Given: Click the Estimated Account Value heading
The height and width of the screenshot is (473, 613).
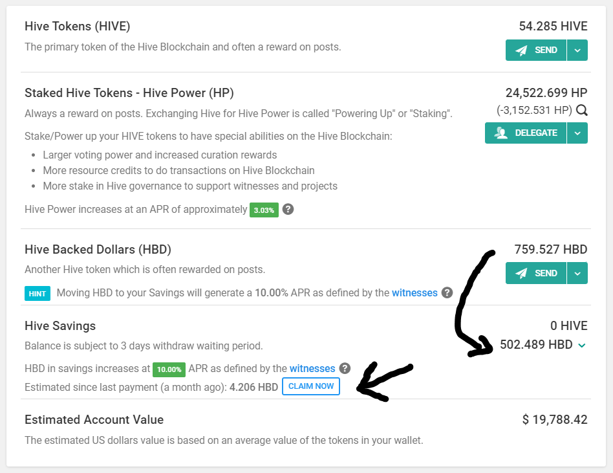Looking at the screenshot, I should (x=94, y=419).
